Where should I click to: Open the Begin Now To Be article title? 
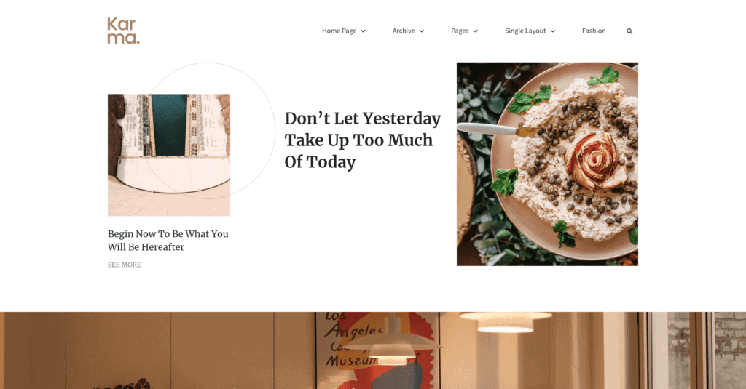168,241
